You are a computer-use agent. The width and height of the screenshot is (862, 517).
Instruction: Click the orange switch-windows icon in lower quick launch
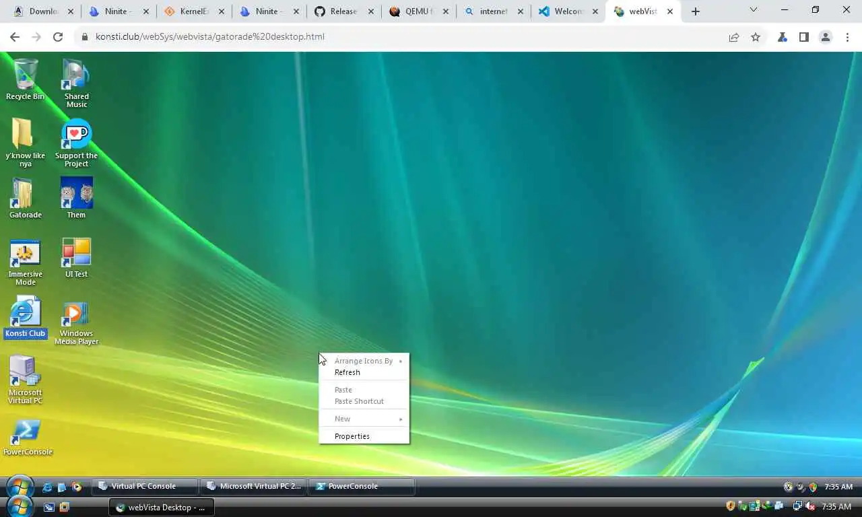(64, 507)
